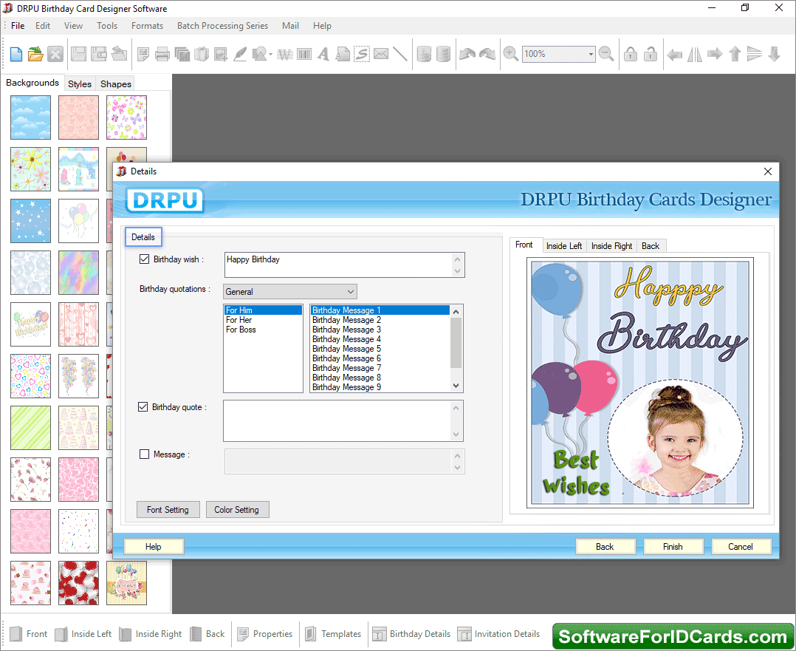Image resolution: width=796 pixels, height=651 pixels.
Task: Open the File menu
Action: [x=18, y=25]
